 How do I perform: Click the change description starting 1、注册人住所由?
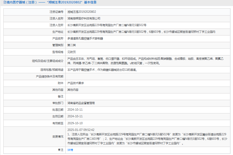(x=147, y=139)
